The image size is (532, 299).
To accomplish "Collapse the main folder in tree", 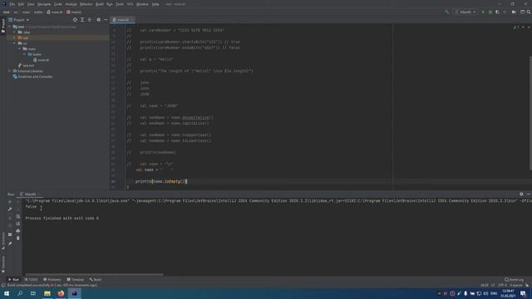I will (19, 49).
